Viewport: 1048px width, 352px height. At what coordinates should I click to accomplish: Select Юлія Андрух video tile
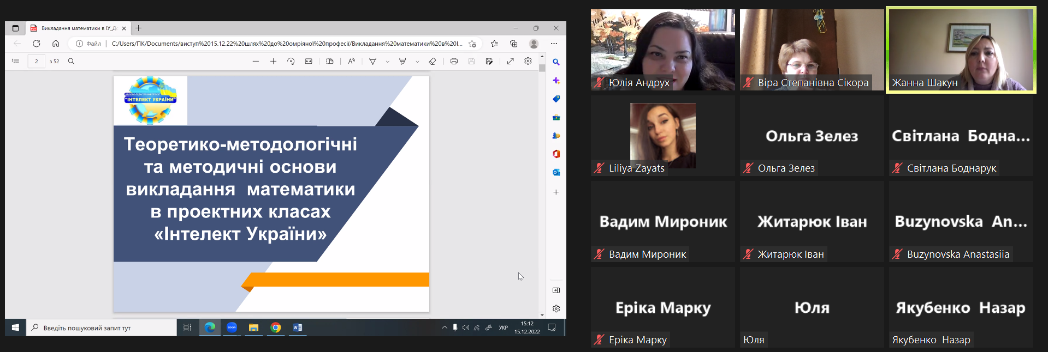pyautogui.click(x=663, y=50)
